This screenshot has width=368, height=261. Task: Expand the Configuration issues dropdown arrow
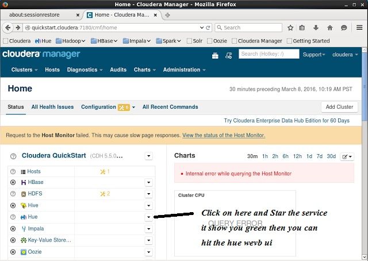coord(133,108)
